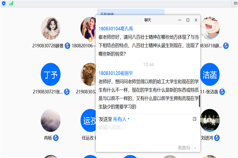
Task: Click participant name 刘进鸿
Action: pyautogui.click(x=207, y=138)
